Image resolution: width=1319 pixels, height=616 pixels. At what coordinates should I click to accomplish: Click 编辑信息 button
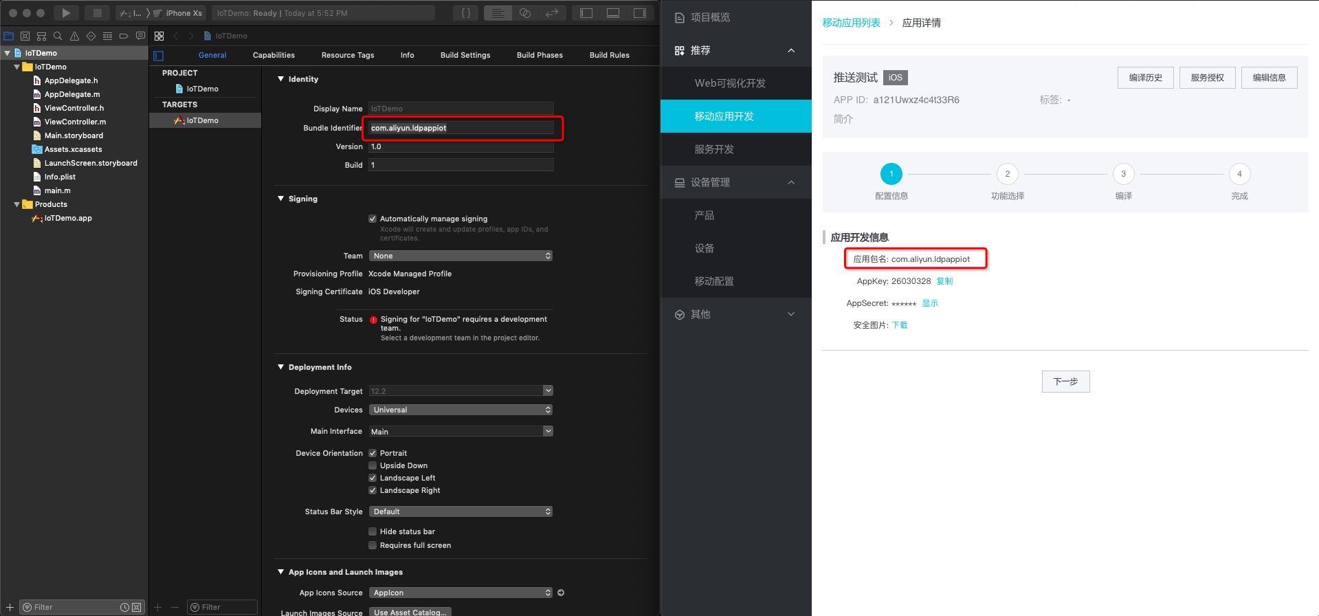point(1270,78)
